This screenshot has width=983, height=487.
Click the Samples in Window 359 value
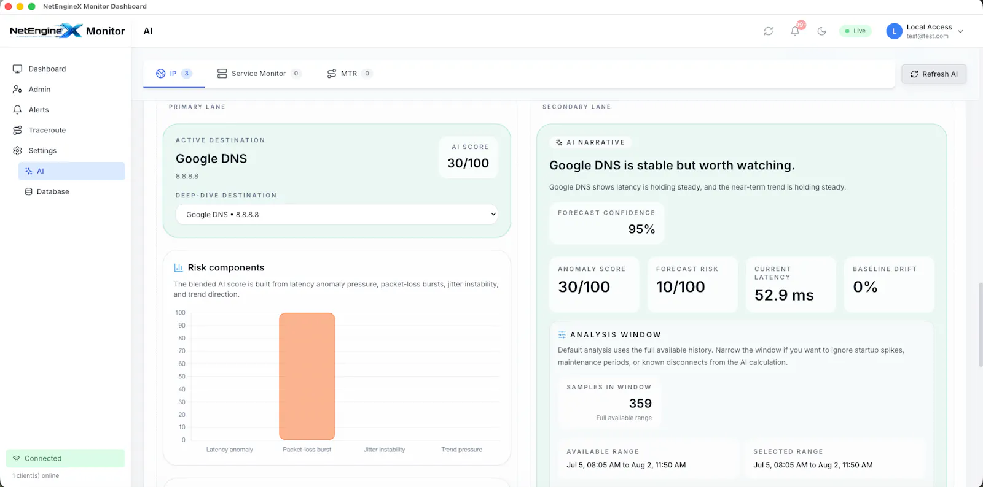[640, 404]
